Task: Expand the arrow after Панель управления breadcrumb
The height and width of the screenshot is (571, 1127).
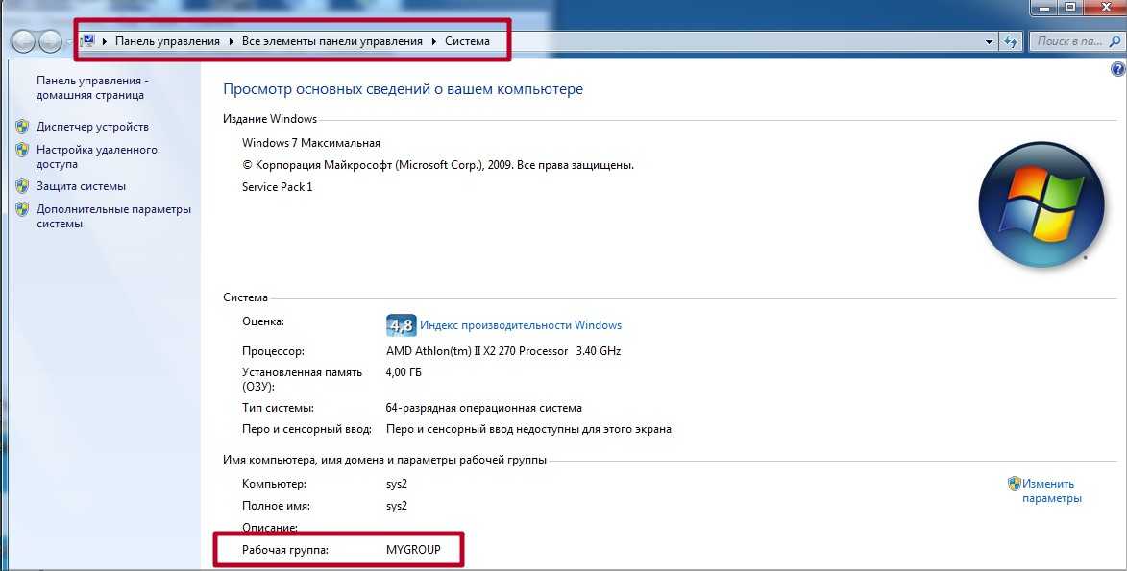Action: point(232,41)
